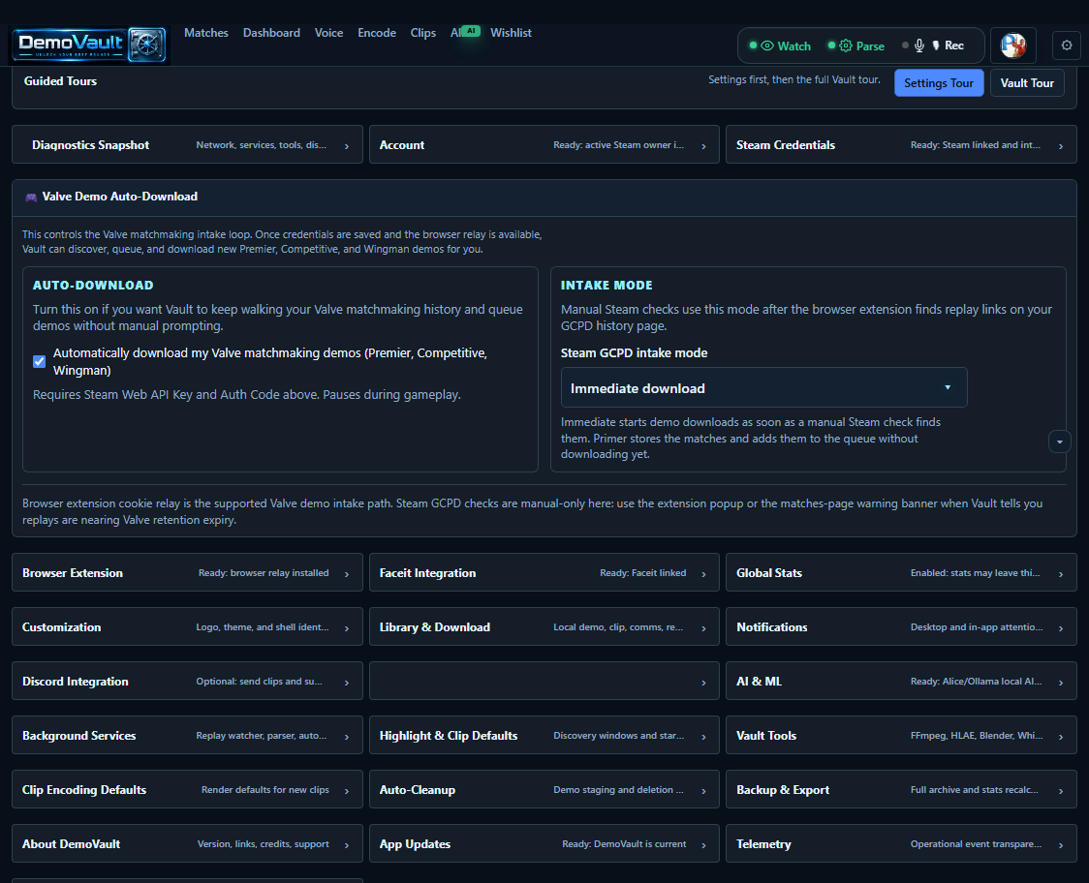The image size is (1089, 883).
Task: Open the Discord Integration section
Action: (187, 681)
